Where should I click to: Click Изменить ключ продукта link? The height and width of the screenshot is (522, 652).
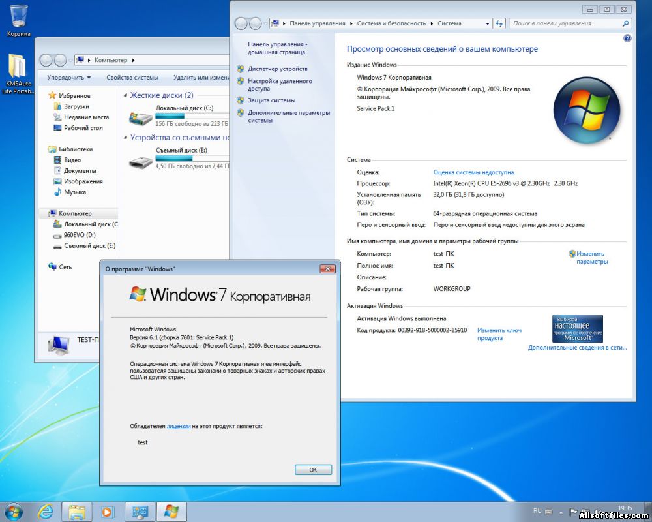click(499, 334)
